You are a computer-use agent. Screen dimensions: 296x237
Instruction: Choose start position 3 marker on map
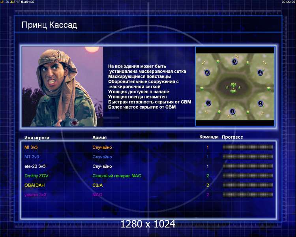click(208, 103)
